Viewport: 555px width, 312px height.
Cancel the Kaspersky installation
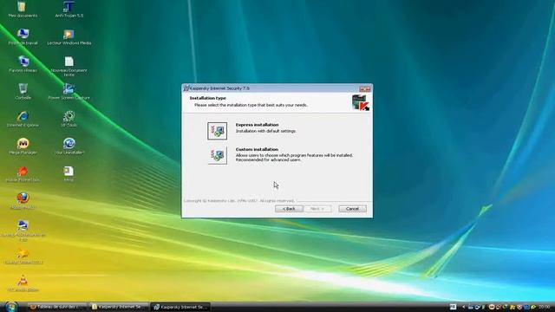pyautogui.click(x=352, y=209)
